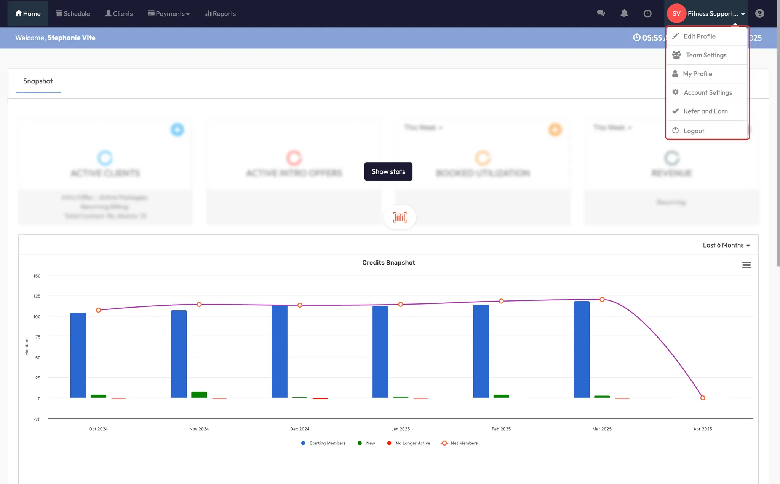Open the clock history icon
780x484 pixels.
coord(647,14)
